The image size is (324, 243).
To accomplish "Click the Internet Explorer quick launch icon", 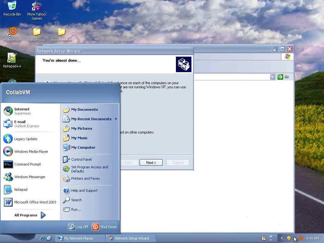I will pos(42,238).
